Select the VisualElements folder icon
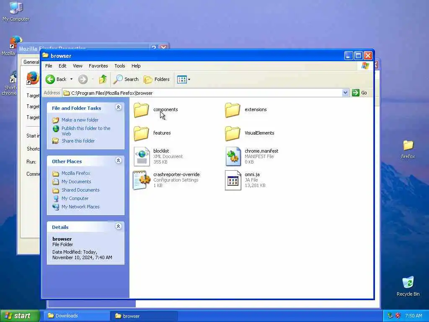Viewport: 429px width, 322px height. [x=233, y=133]
